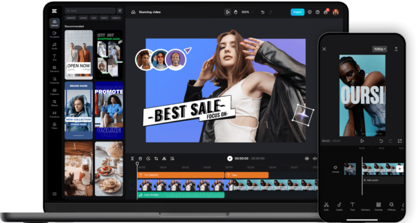Screen dimensions: 420x223
Task: Open the search filter options icon
Action: click(x=120, y=11)
